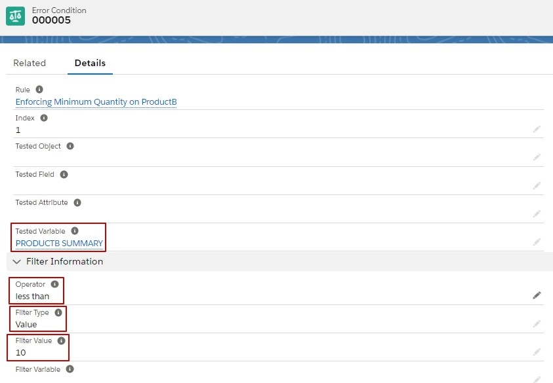Edit the Tested Object field pencil
553x383 pixels.
pos(537,157)
